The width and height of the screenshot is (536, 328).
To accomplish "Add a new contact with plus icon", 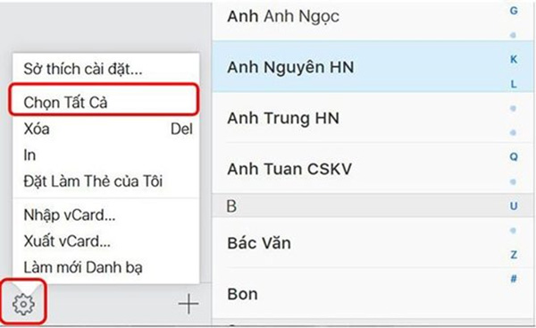I will [x=188, y=304].
